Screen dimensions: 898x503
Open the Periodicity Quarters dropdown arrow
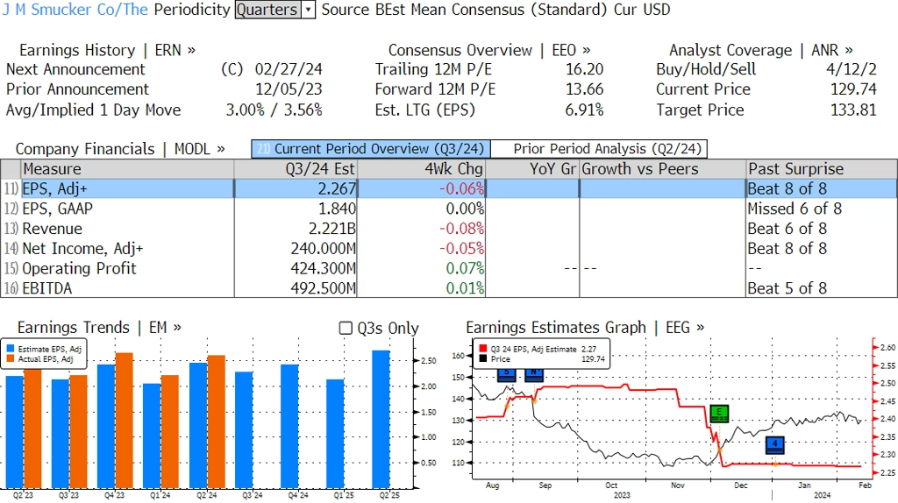coord(309,10)
